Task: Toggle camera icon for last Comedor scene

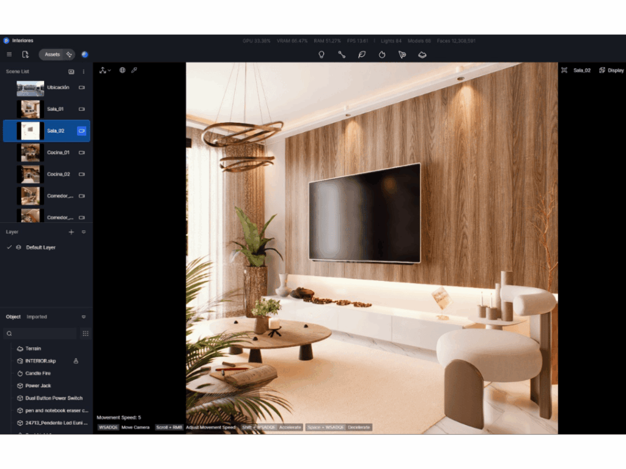Action: 82,217
